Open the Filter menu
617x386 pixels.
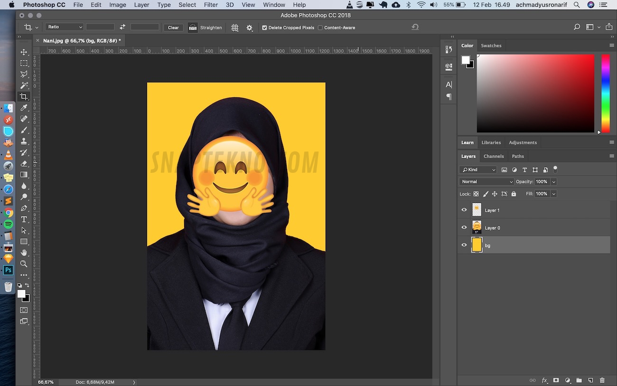(x=211, y=5)
